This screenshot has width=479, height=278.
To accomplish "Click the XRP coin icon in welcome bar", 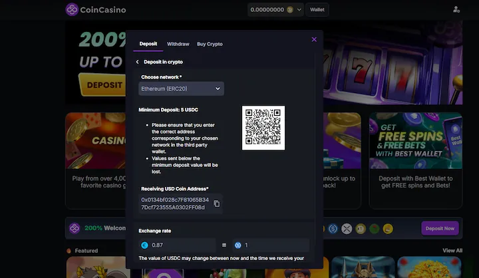I will pyautogui.click(x=347, y=229).
